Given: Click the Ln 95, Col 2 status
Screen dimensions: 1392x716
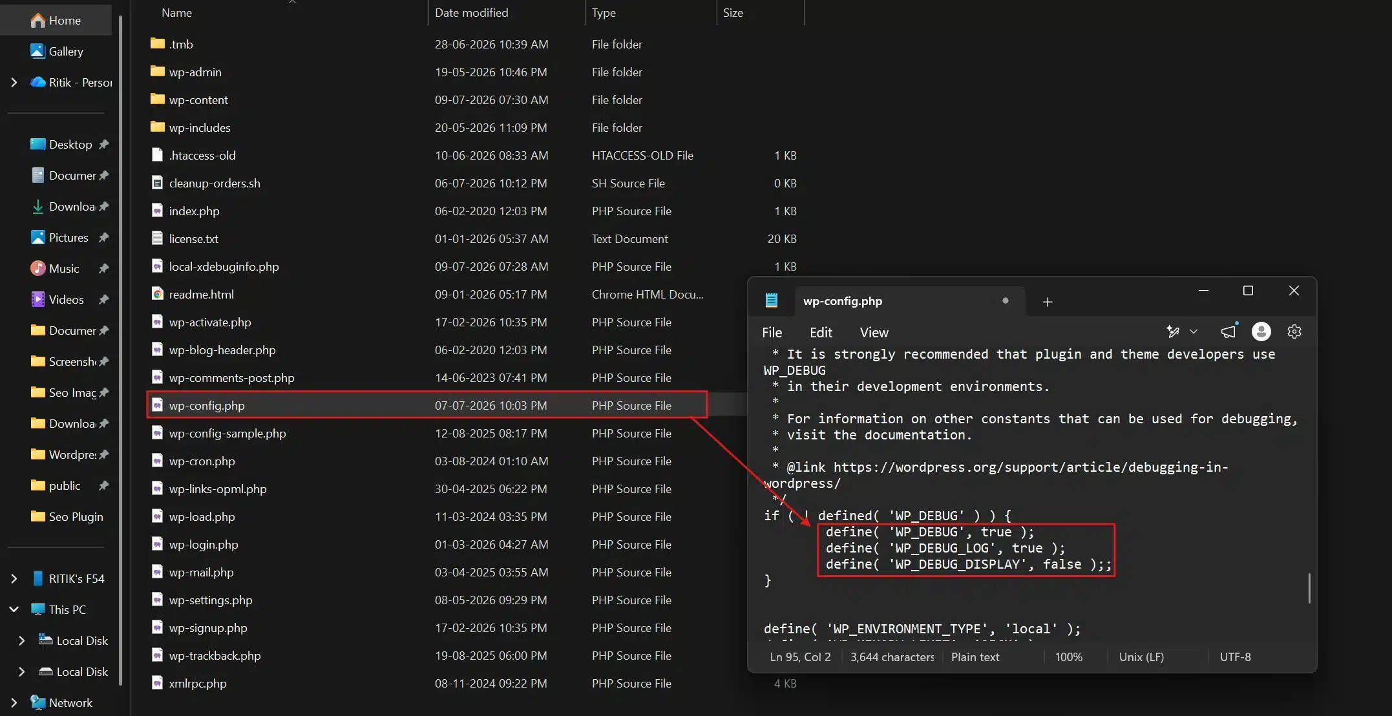Looking at the screenshot, I should [x=800, y=657].
